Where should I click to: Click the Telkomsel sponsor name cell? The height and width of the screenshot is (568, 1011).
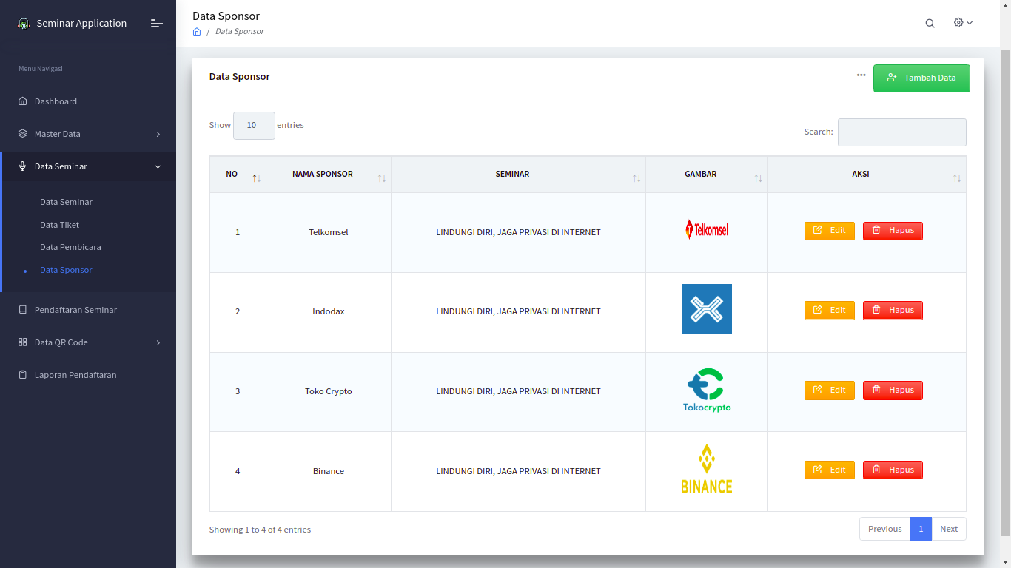coord(329,232)
